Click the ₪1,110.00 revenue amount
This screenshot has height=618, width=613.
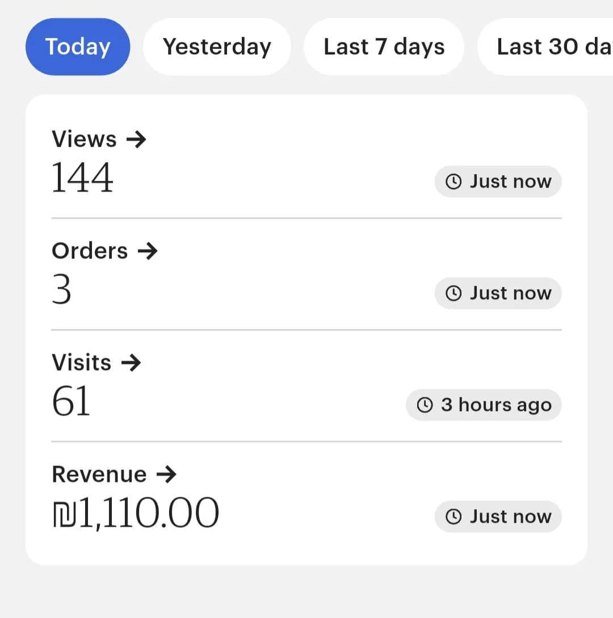coord(135,513)
